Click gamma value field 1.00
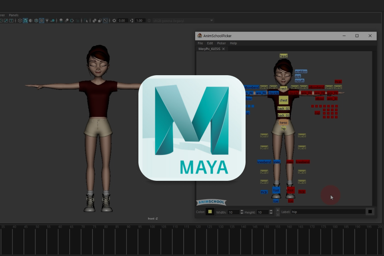This screenshot has height=256, width=384. click(x=140, y=20)
